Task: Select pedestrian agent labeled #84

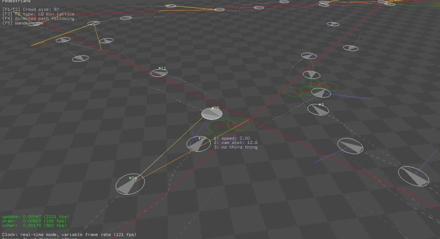Action: pyautogui.click(x=130, y=184)
